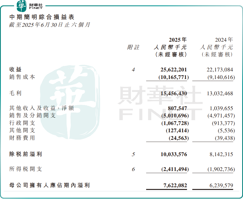This screenshot has width=243, height=204.
Task: Select the gross profit value 15,456,430
Action: click(174, 93)
